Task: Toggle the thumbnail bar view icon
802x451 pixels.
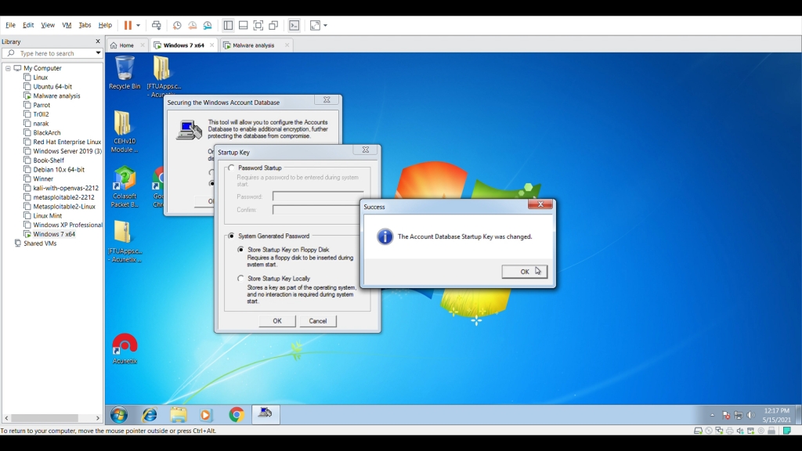Action: [x=244, y=25]
